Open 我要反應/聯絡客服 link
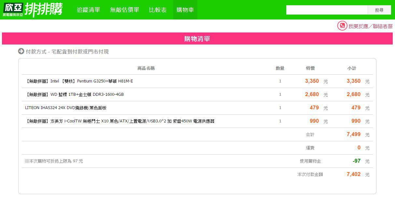 [371, 26]
